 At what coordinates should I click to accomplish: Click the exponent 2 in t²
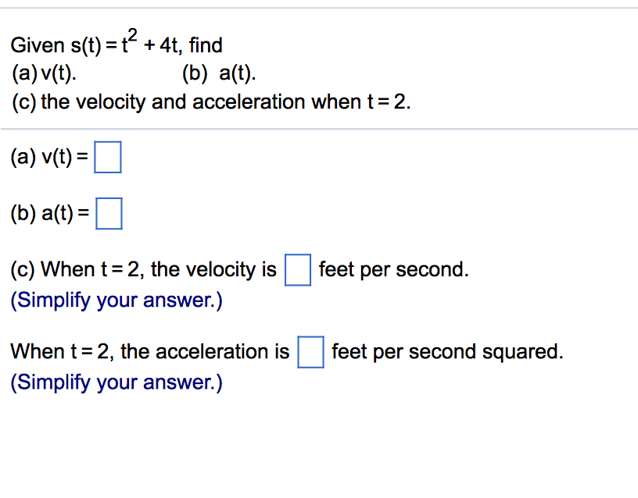(x=131, y=34)
